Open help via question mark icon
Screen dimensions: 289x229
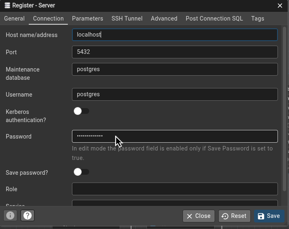coord(28,215)
